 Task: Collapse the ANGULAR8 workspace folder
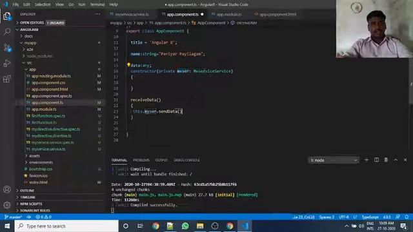pos(60,30)
